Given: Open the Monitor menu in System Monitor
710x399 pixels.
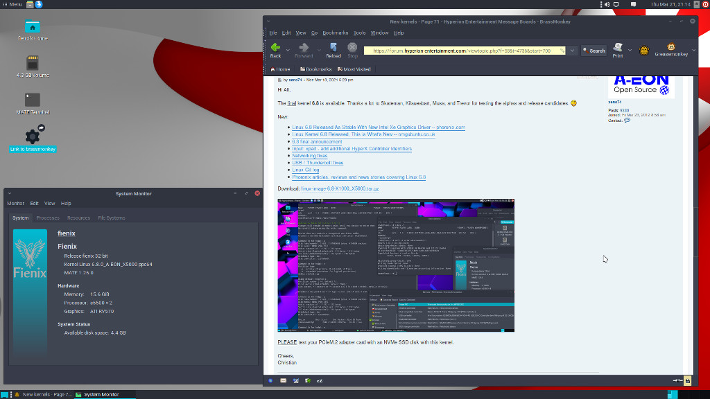Looking at the screenshot, I should pos(15,204).
